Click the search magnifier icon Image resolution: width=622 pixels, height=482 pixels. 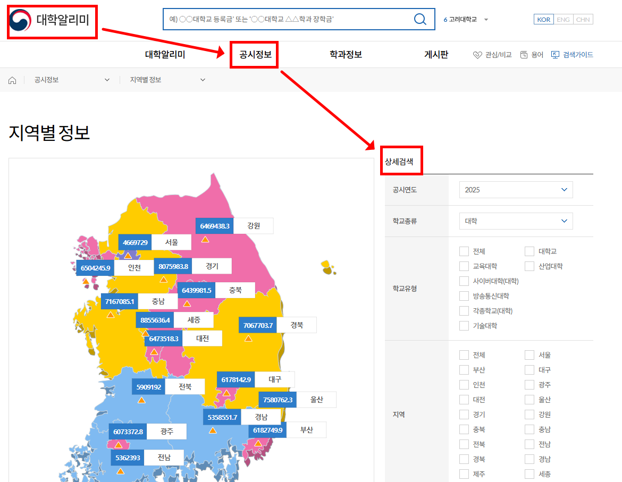[x=419, y=19]
